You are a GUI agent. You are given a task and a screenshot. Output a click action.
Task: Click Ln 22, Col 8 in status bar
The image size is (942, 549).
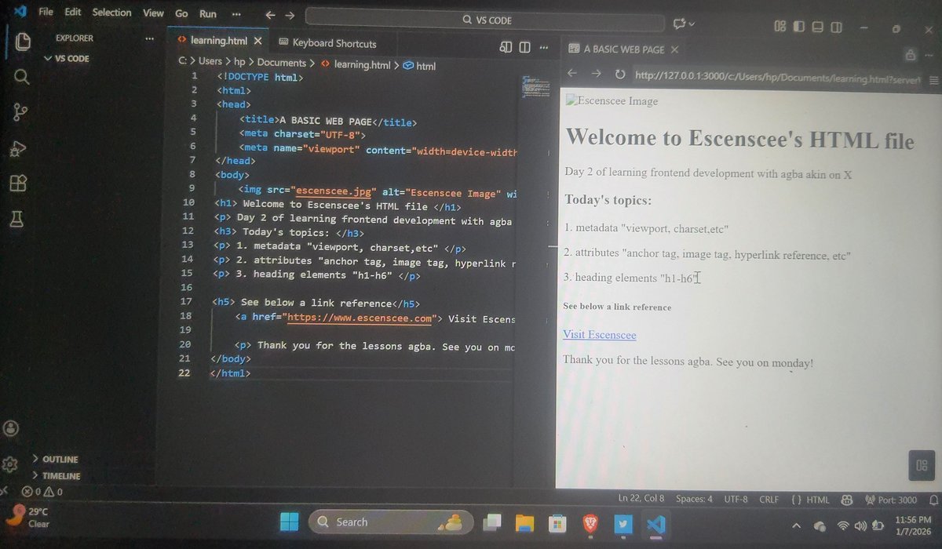click(641, 499)
